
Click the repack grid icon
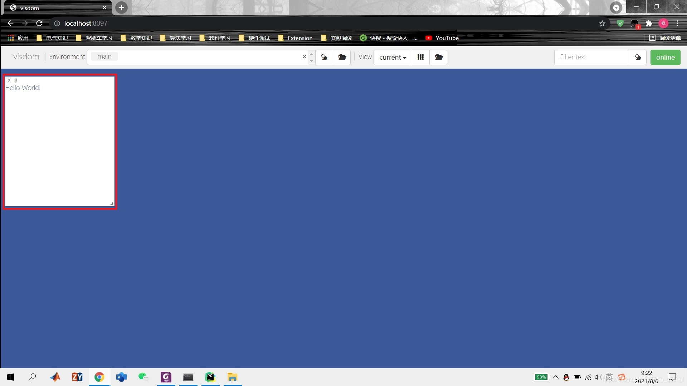click(421, 57)
